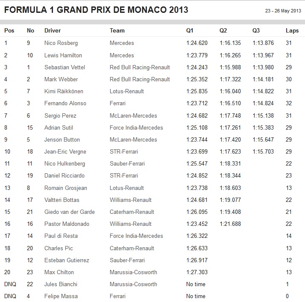The width and height of the screenshot is (305, 302).
Task: Open Pastor Maldonado's driver entry
Action: [x=66, y=224]
